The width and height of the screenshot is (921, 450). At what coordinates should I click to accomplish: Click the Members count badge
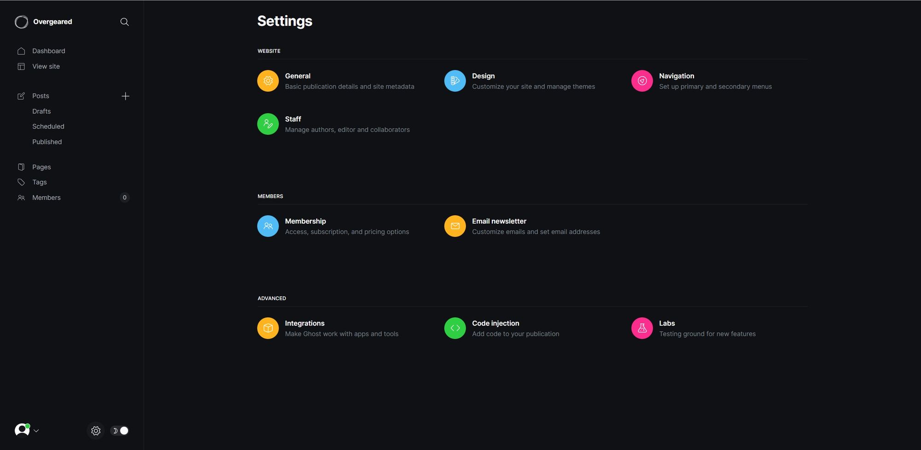(x=124, y=198)
